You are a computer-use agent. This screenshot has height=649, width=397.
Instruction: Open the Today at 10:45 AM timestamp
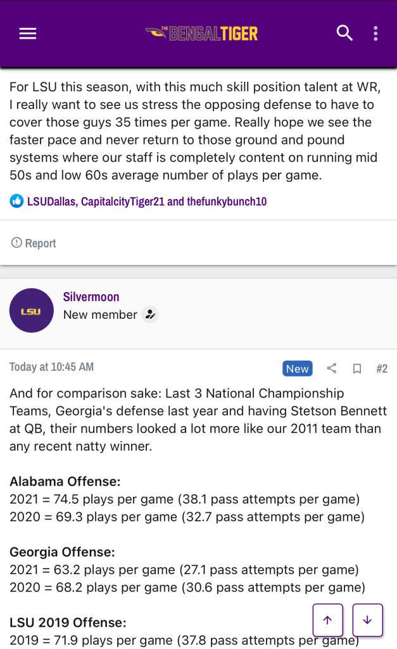52,367
